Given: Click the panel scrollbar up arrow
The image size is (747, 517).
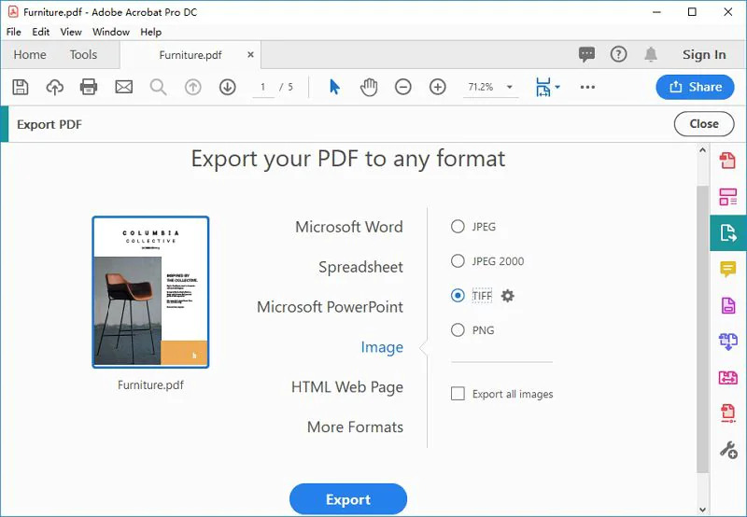Looking at the screenshot, I should pos(702,150).
